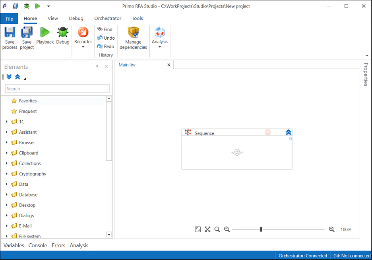Viewport: 372px width, 260px height.
Task: Click the fit-to-screen arrows icon
Action: 207,229
